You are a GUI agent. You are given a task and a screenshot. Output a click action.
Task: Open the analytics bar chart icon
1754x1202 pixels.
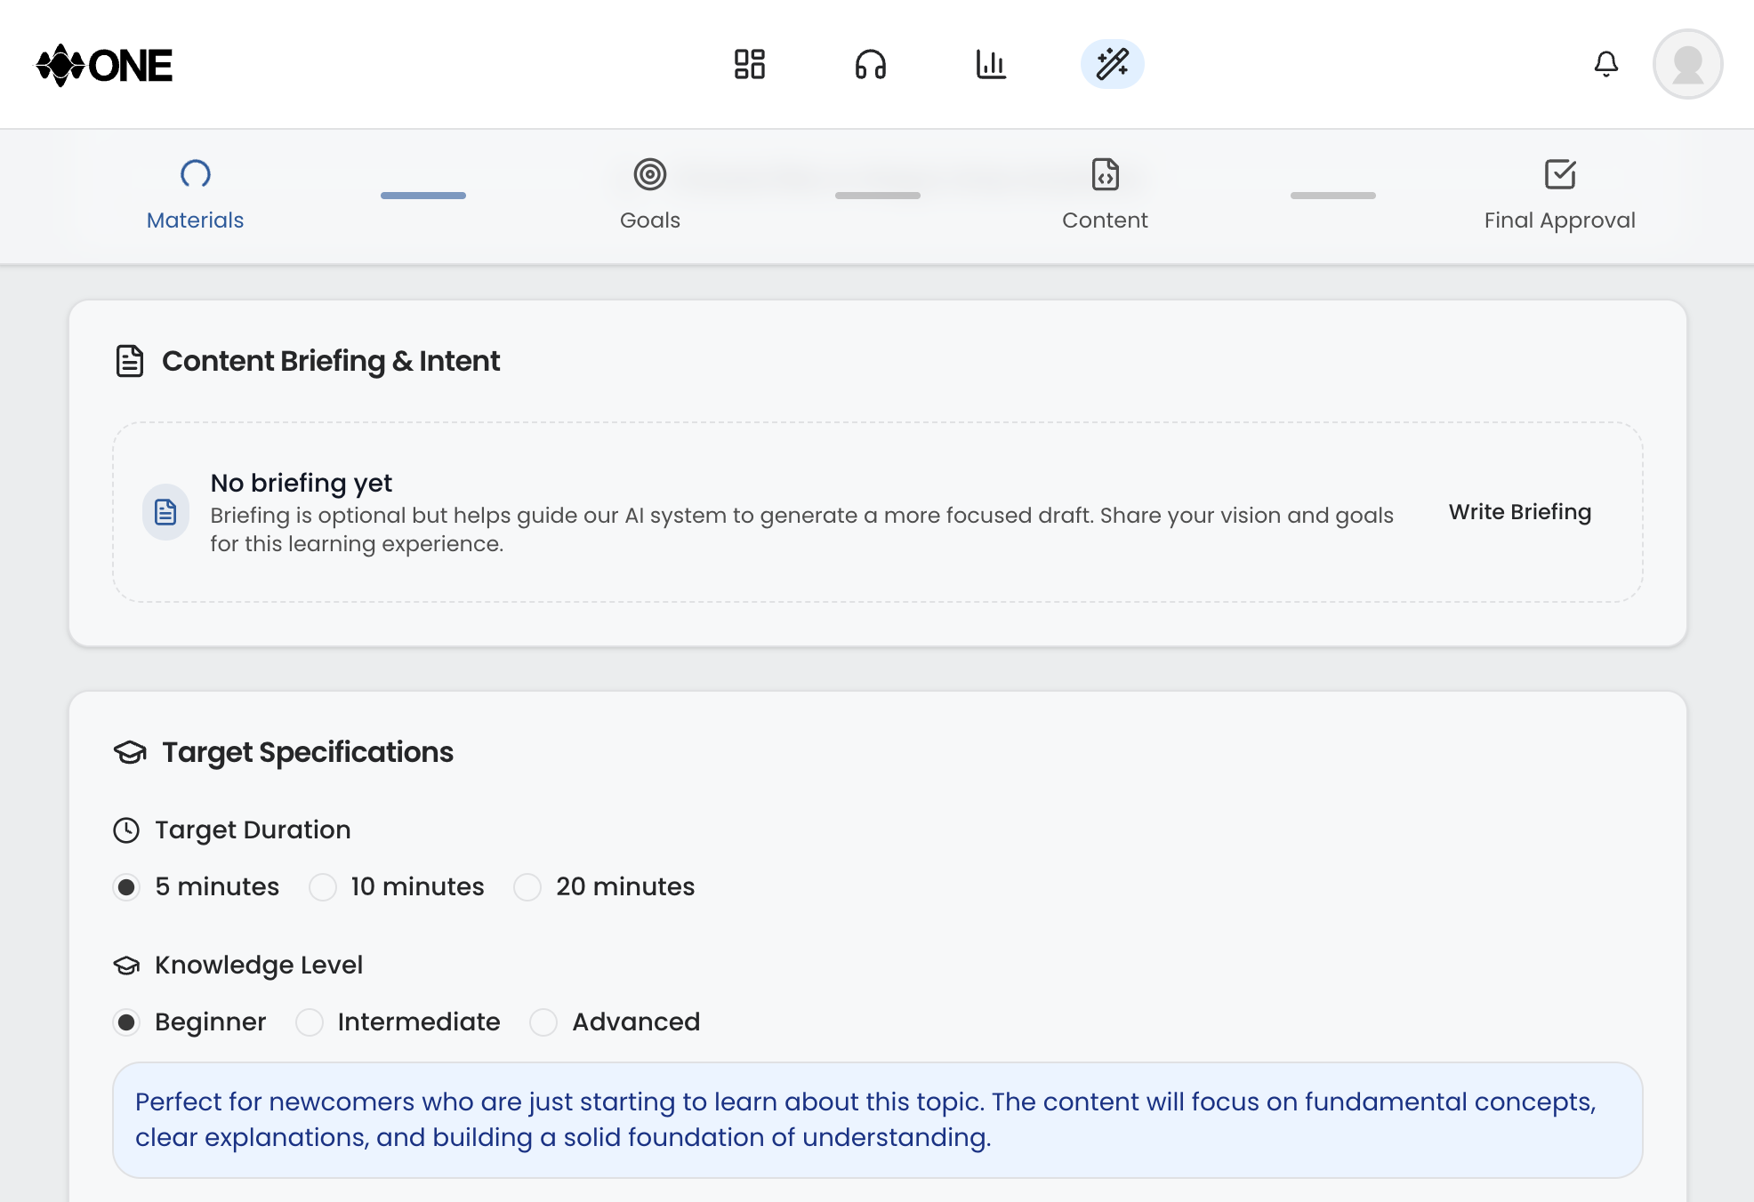(992, 63)
